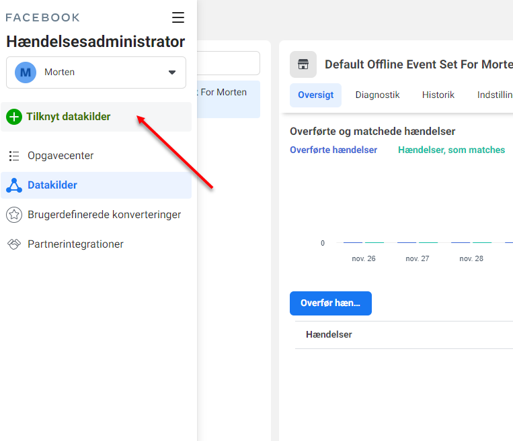The image size is (513, 441).
Task: Click the Overfør hæn... blue button
Action: click(x=330, y=303)
